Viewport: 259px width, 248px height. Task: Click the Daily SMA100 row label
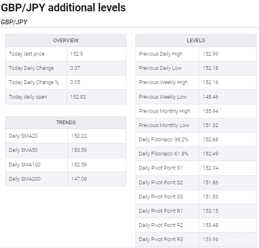(25, 165)
